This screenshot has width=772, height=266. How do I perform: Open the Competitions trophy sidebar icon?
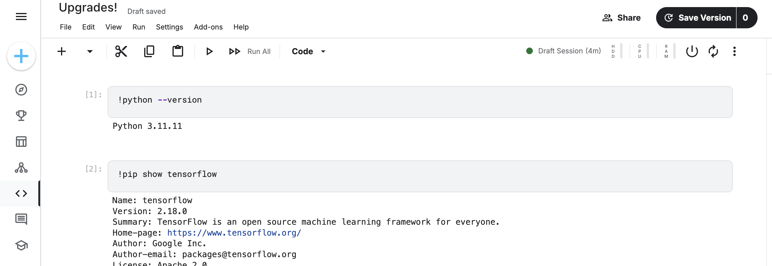pos(21,116)
